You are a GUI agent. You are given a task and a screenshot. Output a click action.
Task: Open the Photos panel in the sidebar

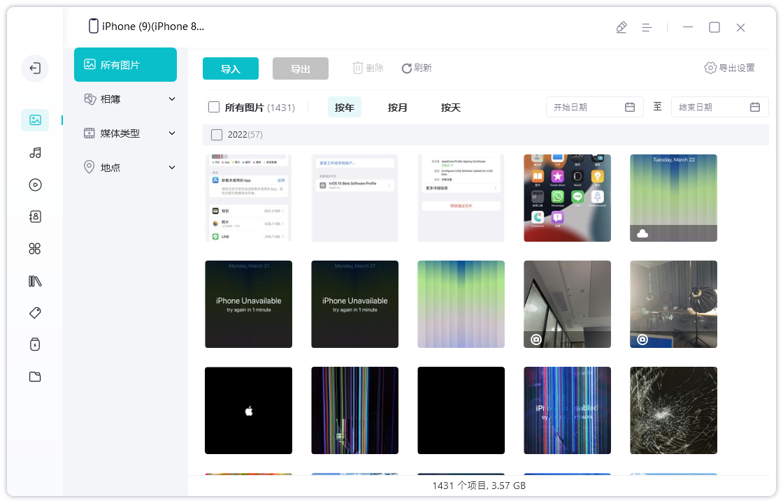click(35, 119)
